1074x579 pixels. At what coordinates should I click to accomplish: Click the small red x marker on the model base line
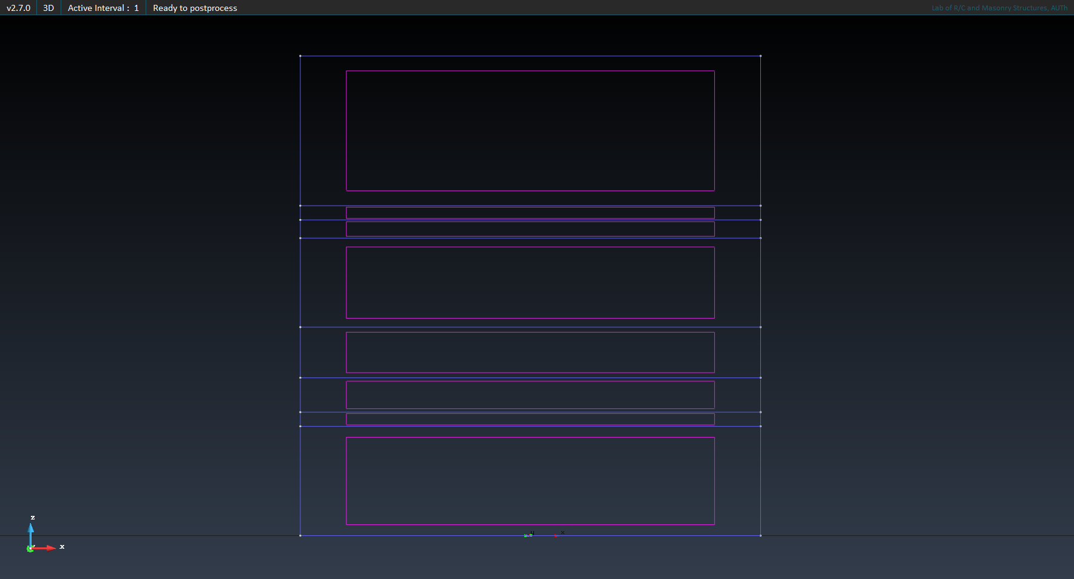tap(556, 535)
